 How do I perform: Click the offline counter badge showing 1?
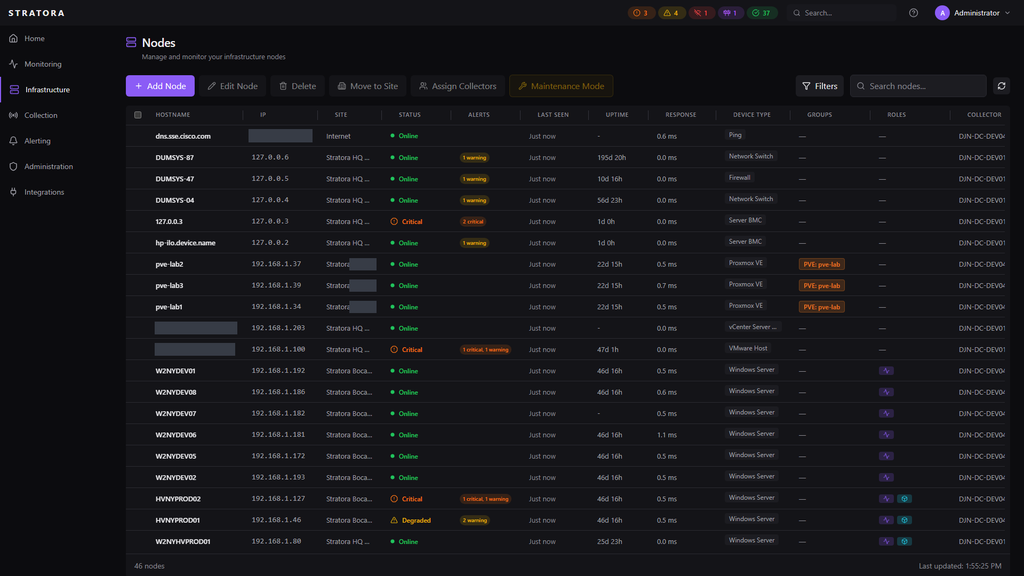[701, 13]
